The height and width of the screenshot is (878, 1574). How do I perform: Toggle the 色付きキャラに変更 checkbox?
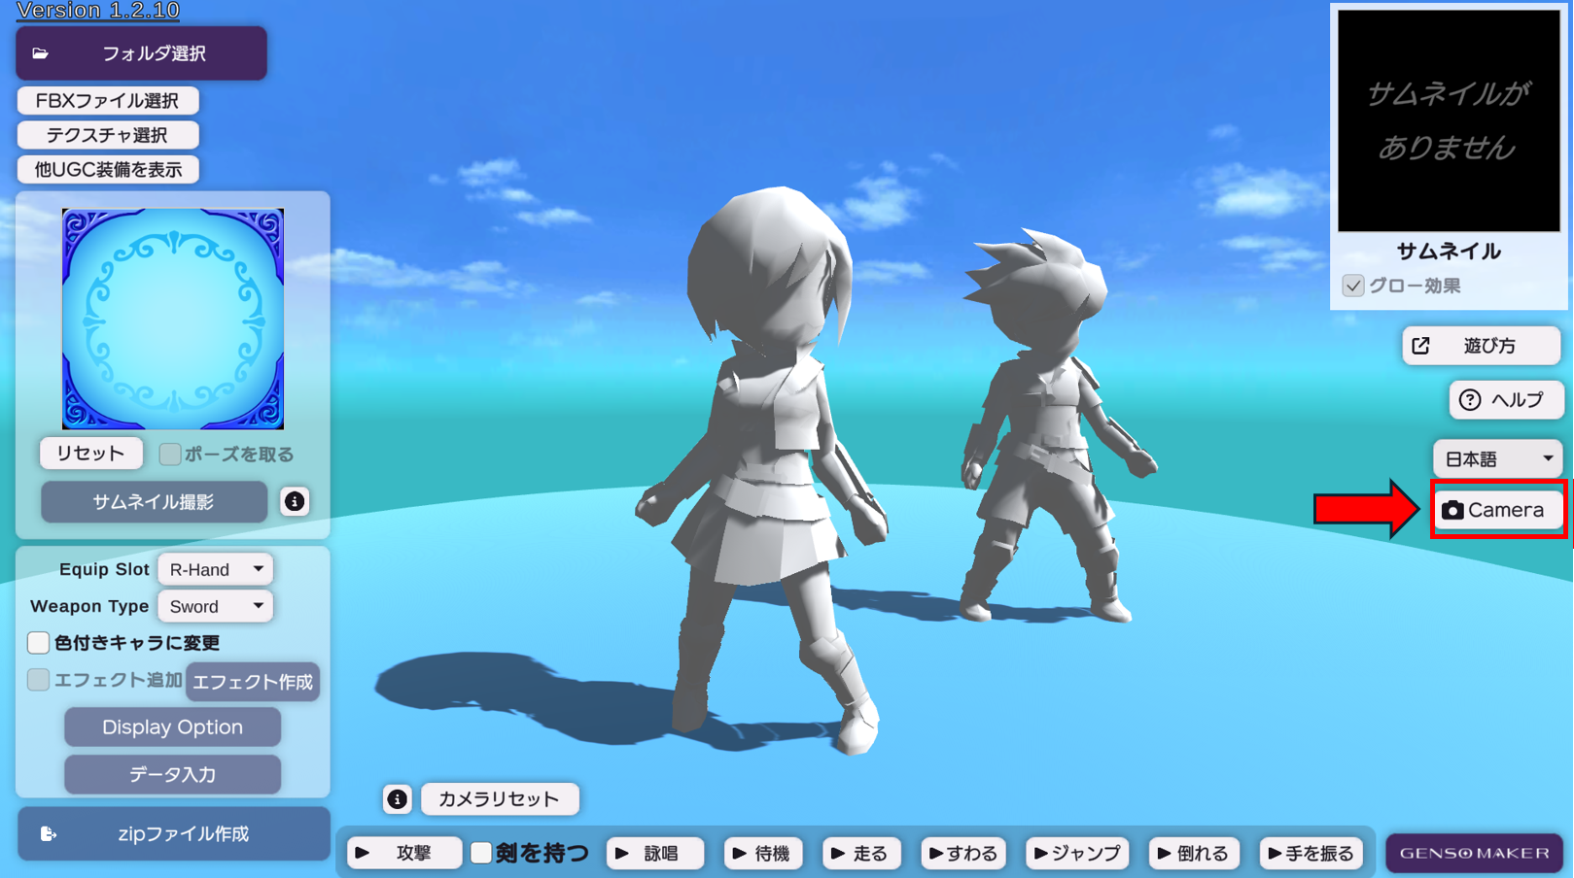(x=39, y=643)
